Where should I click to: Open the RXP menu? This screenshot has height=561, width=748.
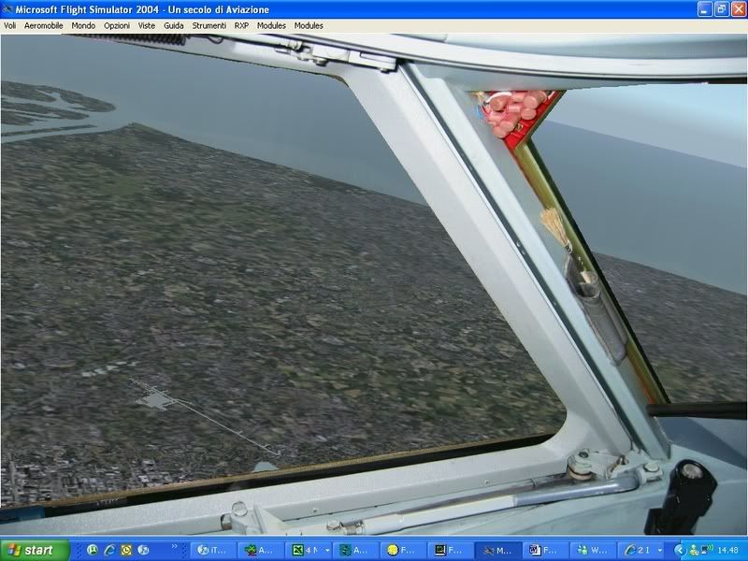pos(241,26)
